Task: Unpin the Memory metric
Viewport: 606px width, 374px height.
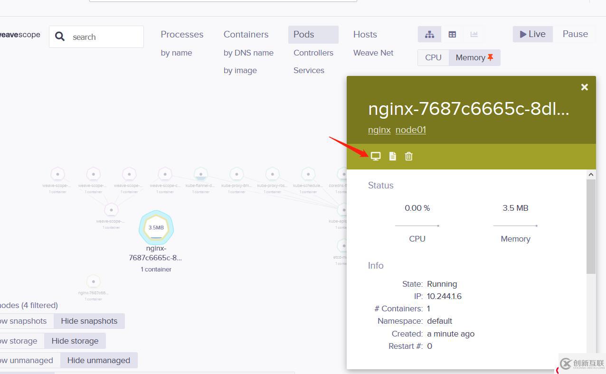Action: (x=490, y=57)
